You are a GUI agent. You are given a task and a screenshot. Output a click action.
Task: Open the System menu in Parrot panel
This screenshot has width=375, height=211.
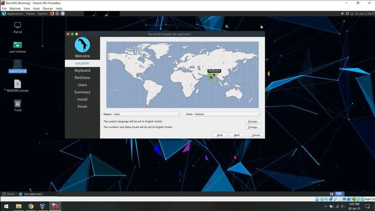coord(42,13)
